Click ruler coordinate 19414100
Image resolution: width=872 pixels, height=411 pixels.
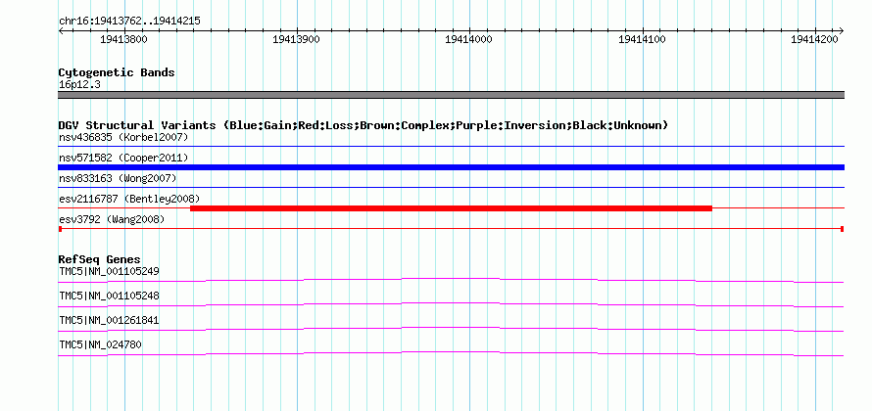point(642,40)
